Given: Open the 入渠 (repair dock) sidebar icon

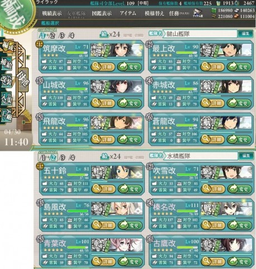Looking at the screenshot, I should 6,98.
